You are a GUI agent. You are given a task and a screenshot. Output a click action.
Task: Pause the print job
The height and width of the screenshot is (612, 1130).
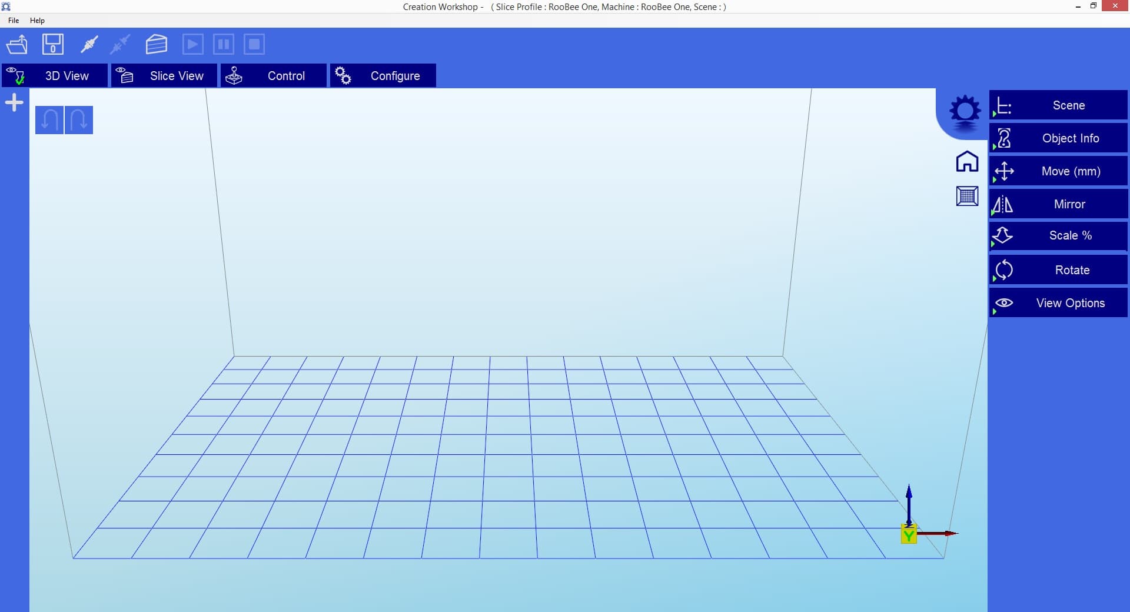click(x=223, y=44)
